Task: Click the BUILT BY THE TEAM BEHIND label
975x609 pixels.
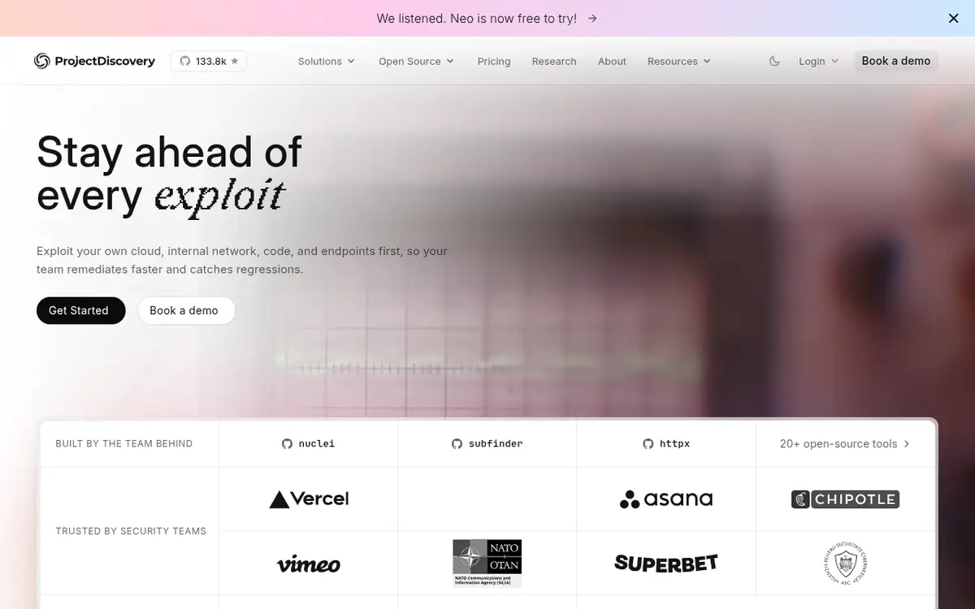Action: 124,443
